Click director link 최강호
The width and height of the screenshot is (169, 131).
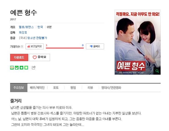[x=23, y=32]
